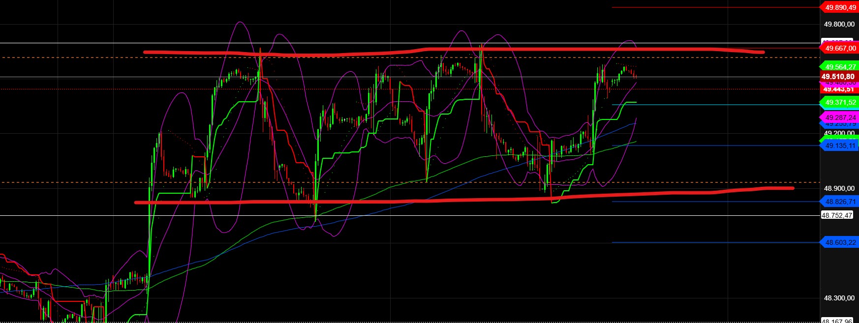This screenshot has width=859, height=323.
Task: Click the 48.900,00 axis price label
Action: pos(839,188)
